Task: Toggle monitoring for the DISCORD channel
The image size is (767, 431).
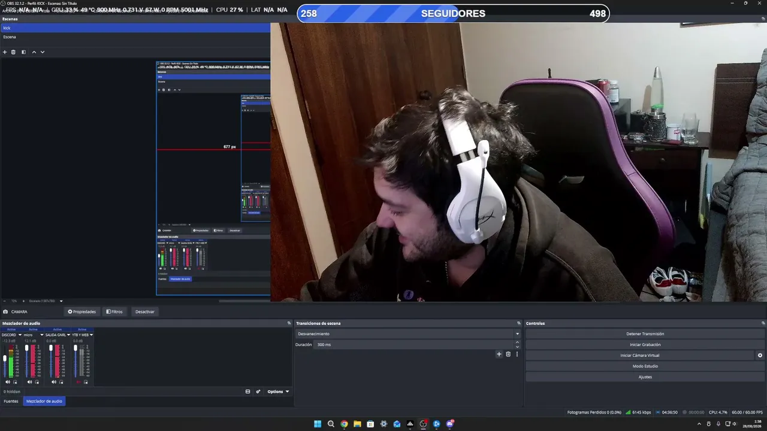Action: pyautogui.click(x=15, y=381)
